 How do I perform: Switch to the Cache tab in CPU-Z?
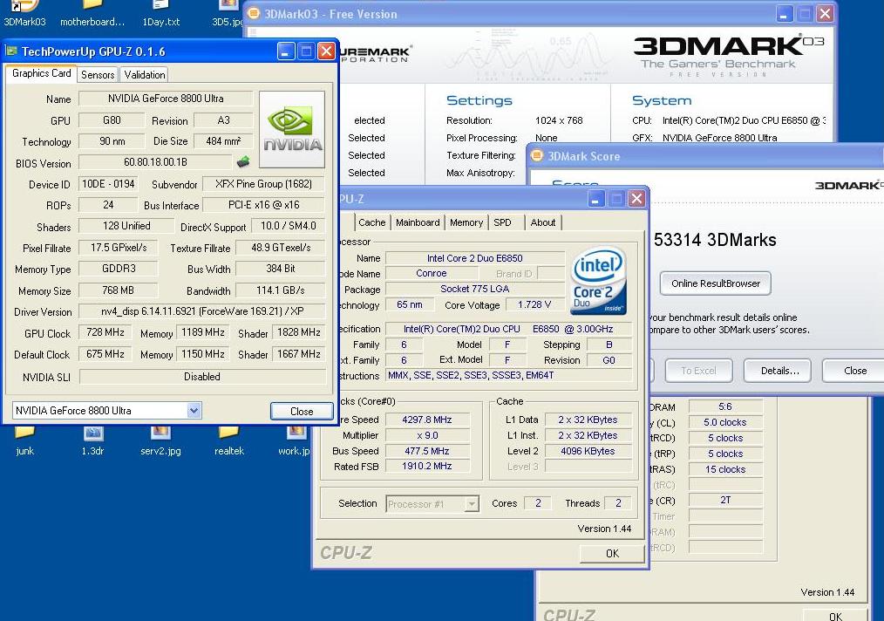click(x=372, y=222)
